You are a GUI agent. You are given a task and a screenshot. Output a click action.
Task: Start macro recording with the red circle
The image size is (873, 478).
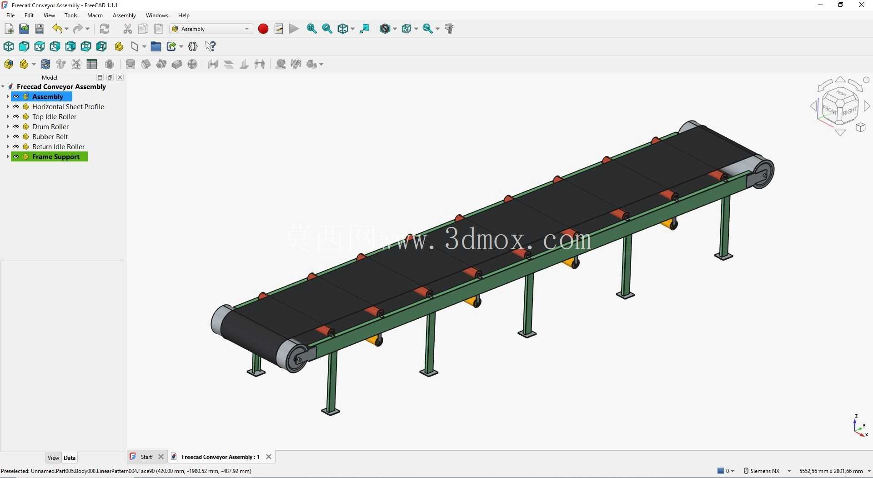click(x=263, y=29)
